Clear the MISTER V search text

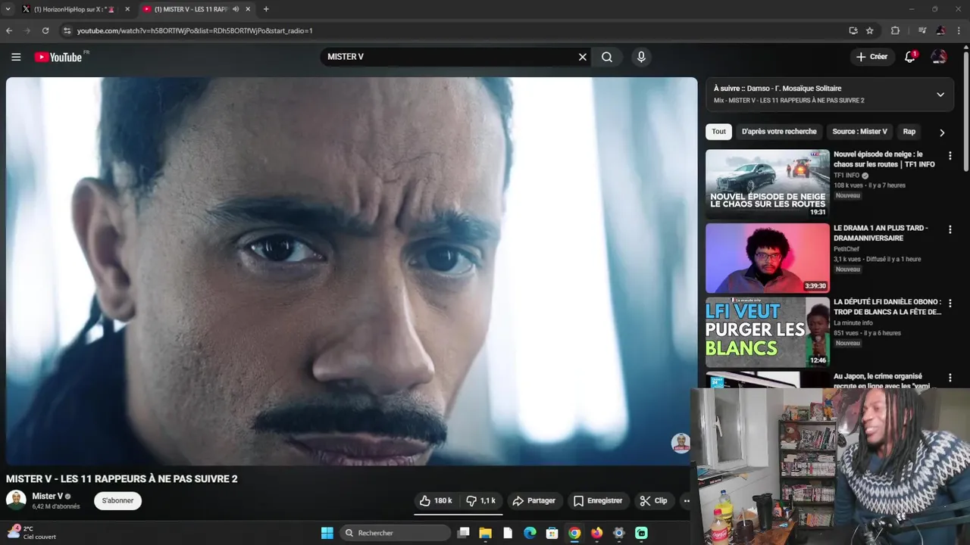coord(583,57)
